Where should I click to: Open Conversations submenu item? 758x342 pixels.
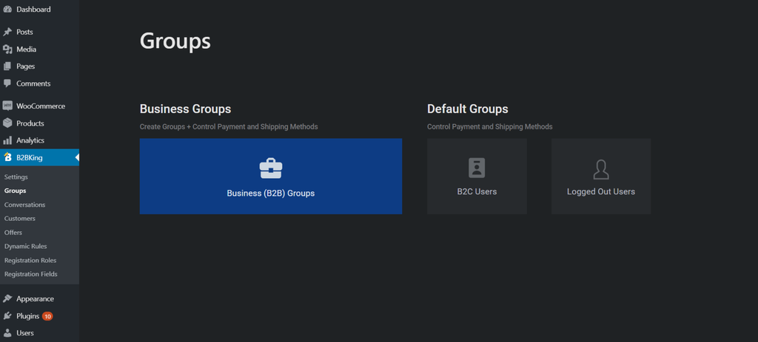24,205
